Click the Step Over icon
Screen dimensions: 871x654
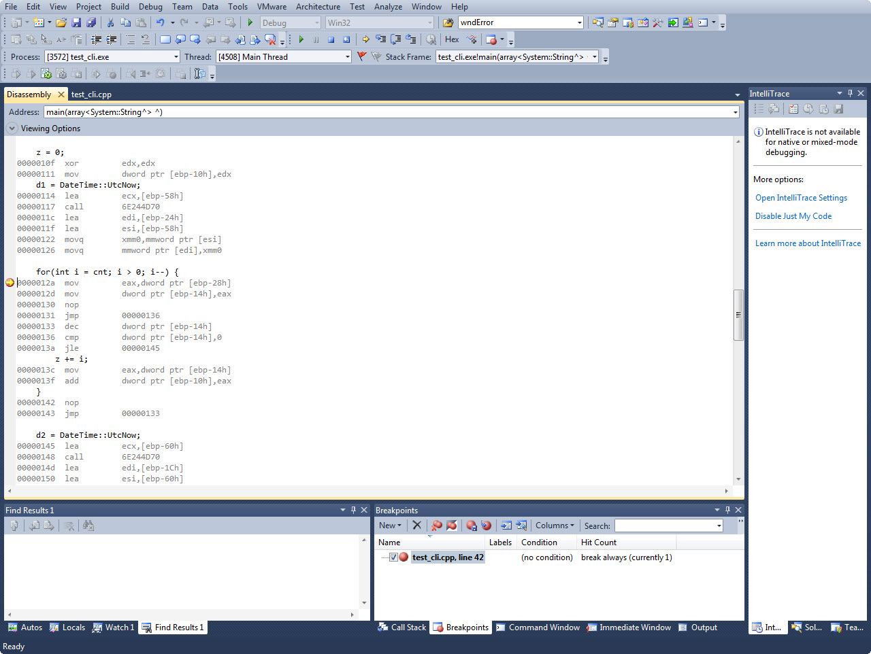tap(395, 39)
